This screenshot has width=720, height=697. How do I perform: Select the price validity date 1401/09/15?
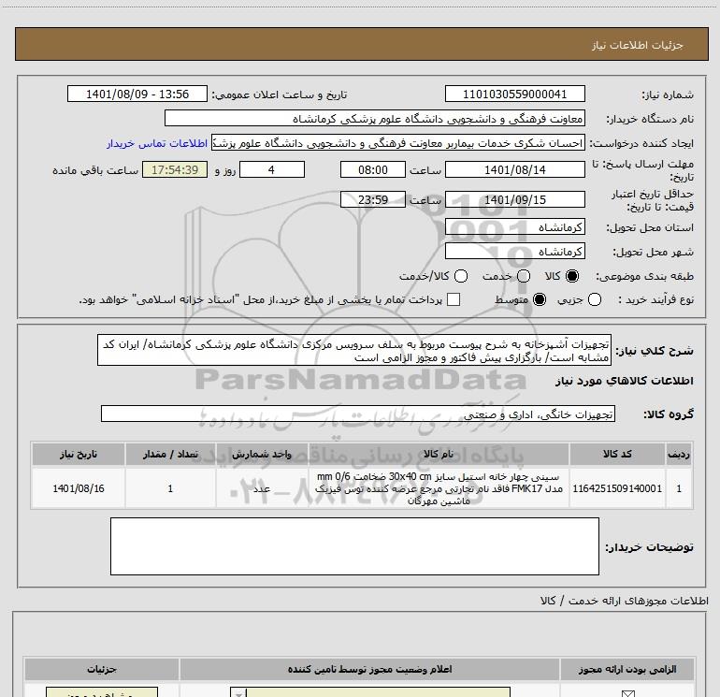pyautogui.click(x=514, y=200)
